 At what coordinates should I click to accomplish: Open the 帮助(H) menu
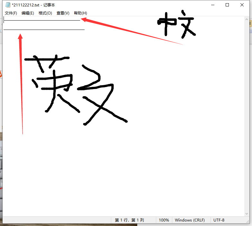[80, 13]
